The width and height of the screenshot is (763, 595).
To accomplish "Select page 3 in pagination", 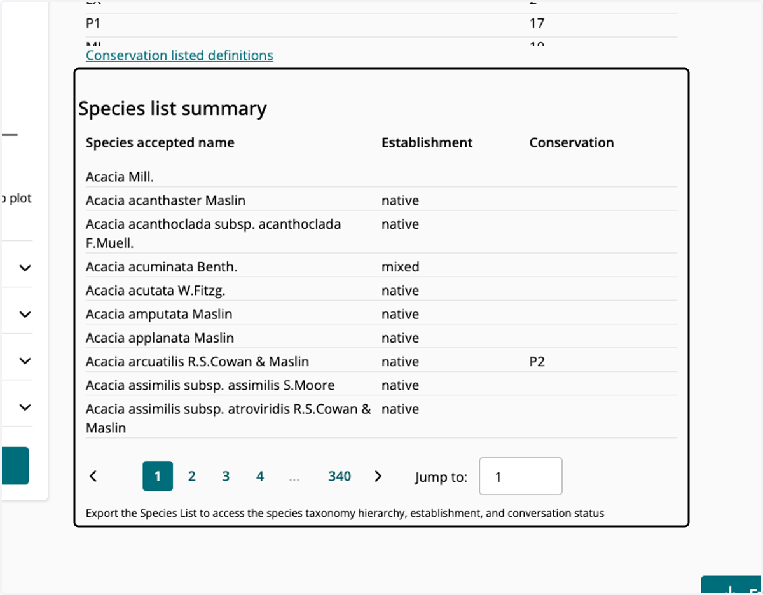I will (x=226, y=476).
